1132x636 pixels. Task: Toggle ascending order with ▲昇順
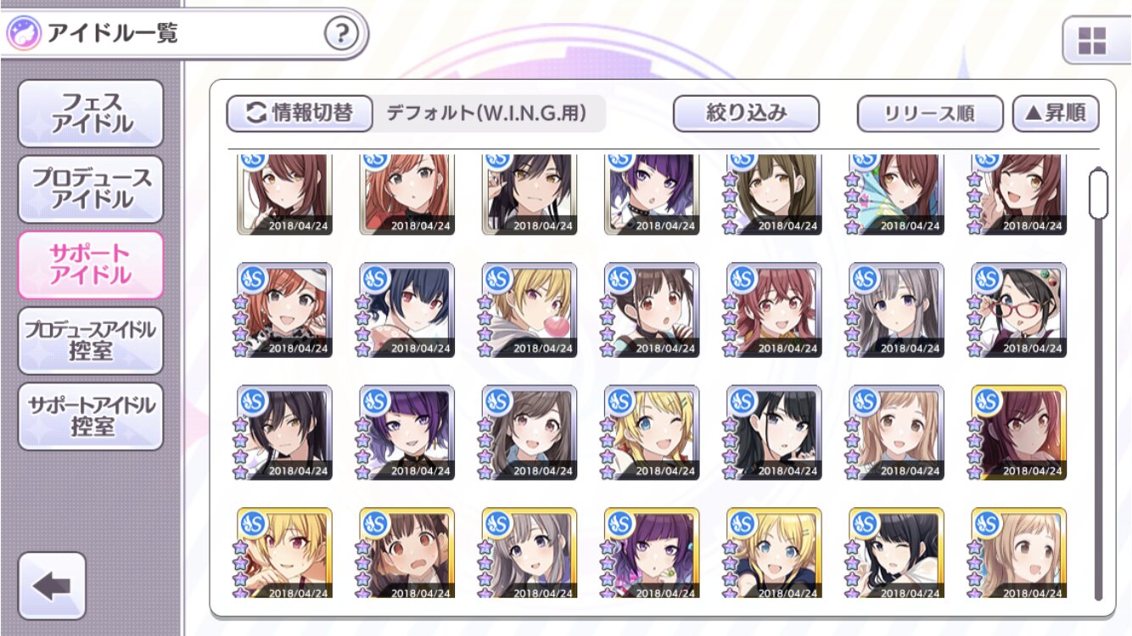1056,113
